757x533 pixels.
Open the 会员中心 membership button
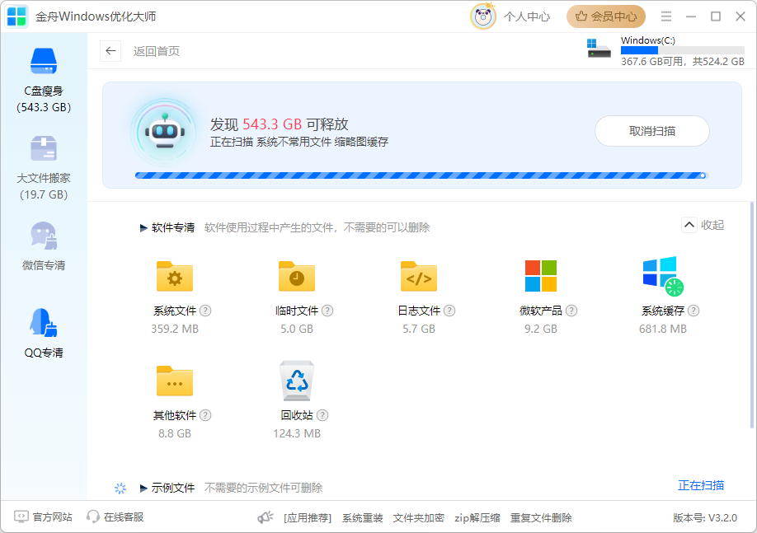[606, 16]
